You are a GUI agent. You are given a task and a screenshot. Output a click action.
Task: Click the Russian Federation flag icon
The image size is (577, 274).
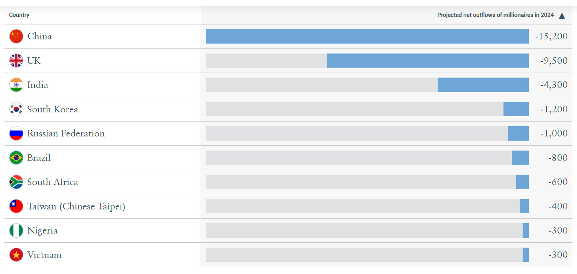(16, 133)
